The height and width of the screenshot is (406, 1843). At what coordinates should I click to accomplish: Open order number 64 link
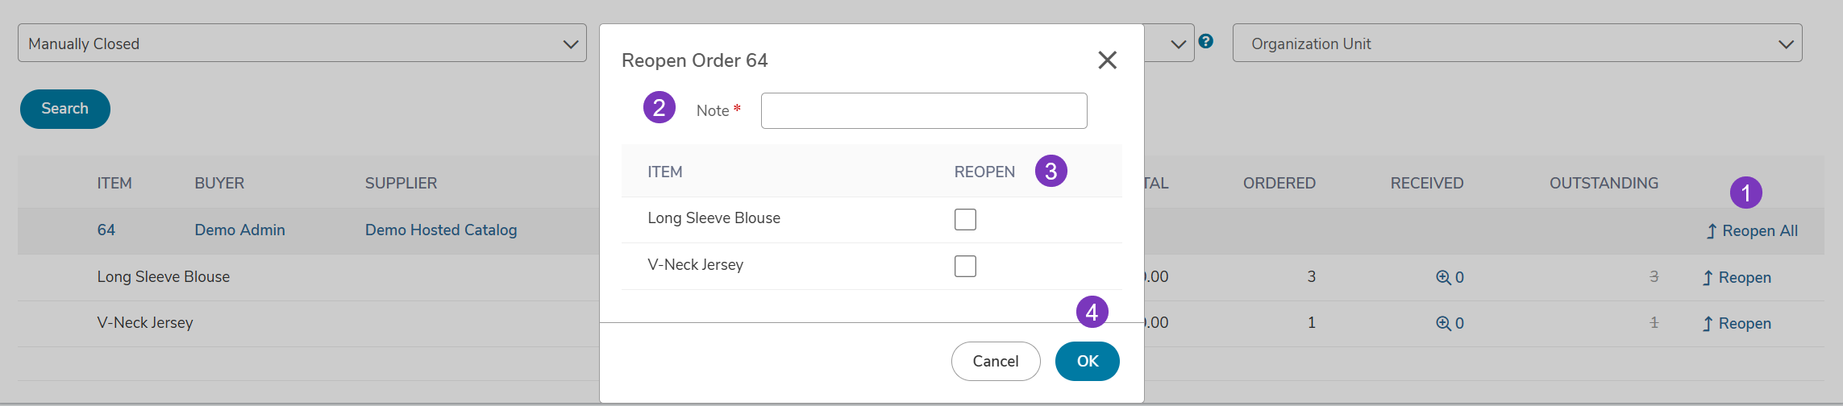pyautogui.click(x=106, y=230)
